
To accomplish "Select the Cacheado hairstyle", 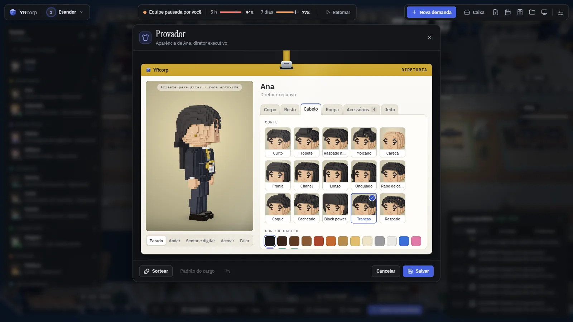I will tap(307, 208).
